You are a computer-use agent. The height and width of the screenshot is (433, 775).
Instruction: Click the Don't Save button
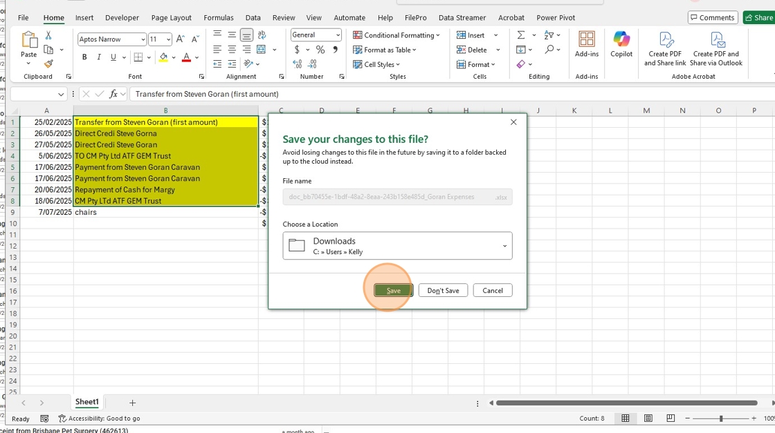pyautogui.click(x=443, y=291)
